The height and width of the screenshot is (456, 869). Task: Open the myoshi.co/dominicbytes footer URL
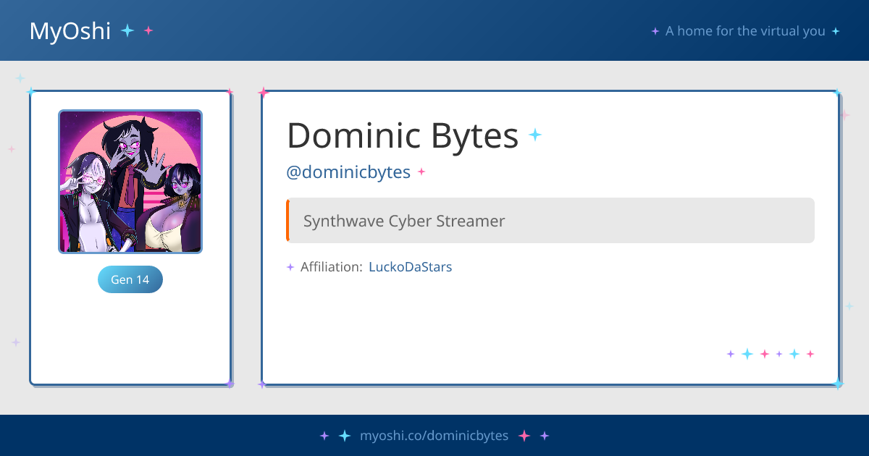tap(434, 436)
